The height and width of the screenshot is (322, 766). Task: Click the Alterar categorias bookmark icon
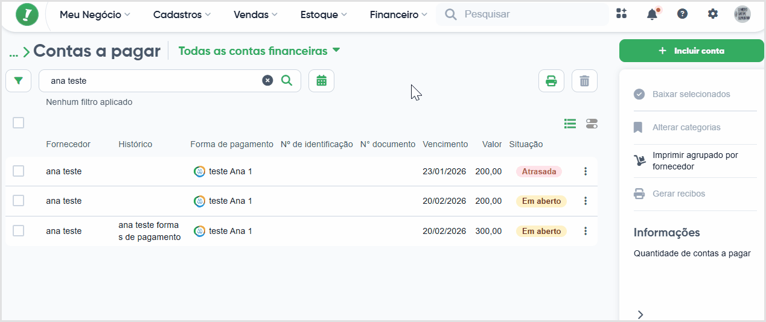coord(639,128)
